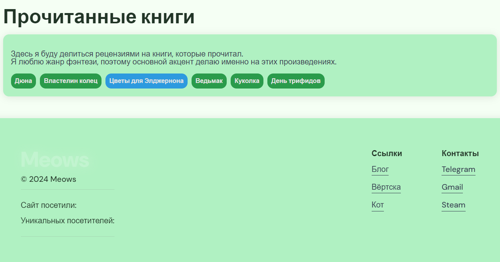Click the Контакты column heading
This screenshot has width=500, height=262.
coord(460,153)
